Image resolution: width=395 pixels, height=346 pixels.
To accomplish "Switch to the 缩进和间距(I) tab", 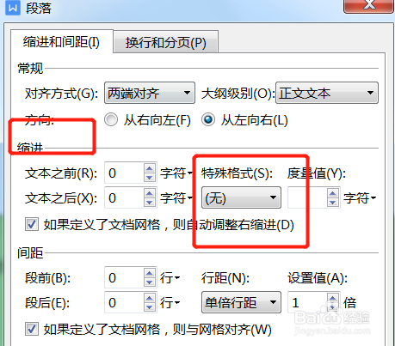I will point(61,42).
